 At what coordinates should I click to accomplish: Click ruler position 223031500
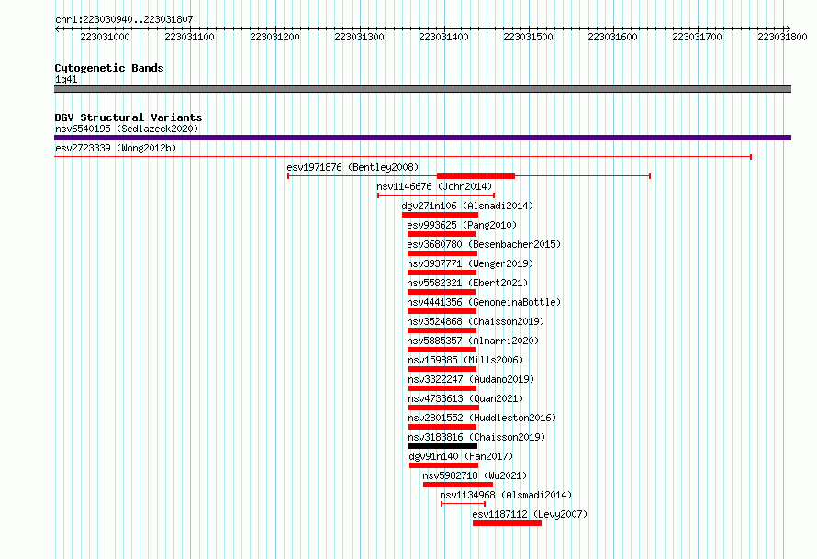(x=528, y=37)
